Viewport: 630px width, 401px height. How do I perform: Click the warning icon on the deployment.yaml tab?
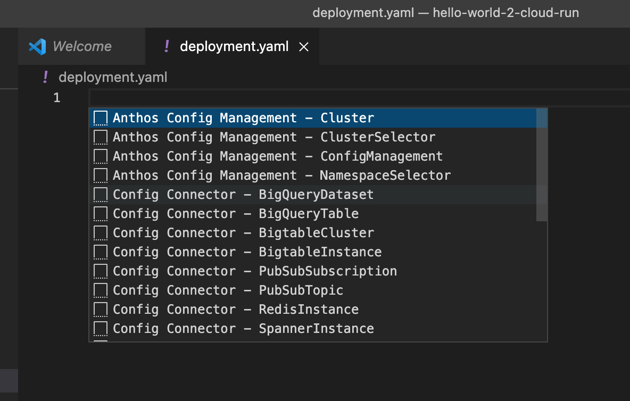click(166, 46)
